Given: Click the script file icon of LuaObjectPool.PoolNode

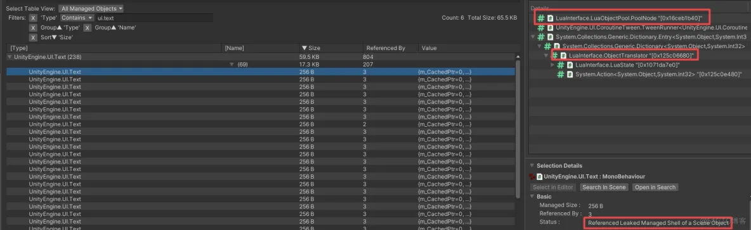Looking at the screenshot, I should coord(551,18).
